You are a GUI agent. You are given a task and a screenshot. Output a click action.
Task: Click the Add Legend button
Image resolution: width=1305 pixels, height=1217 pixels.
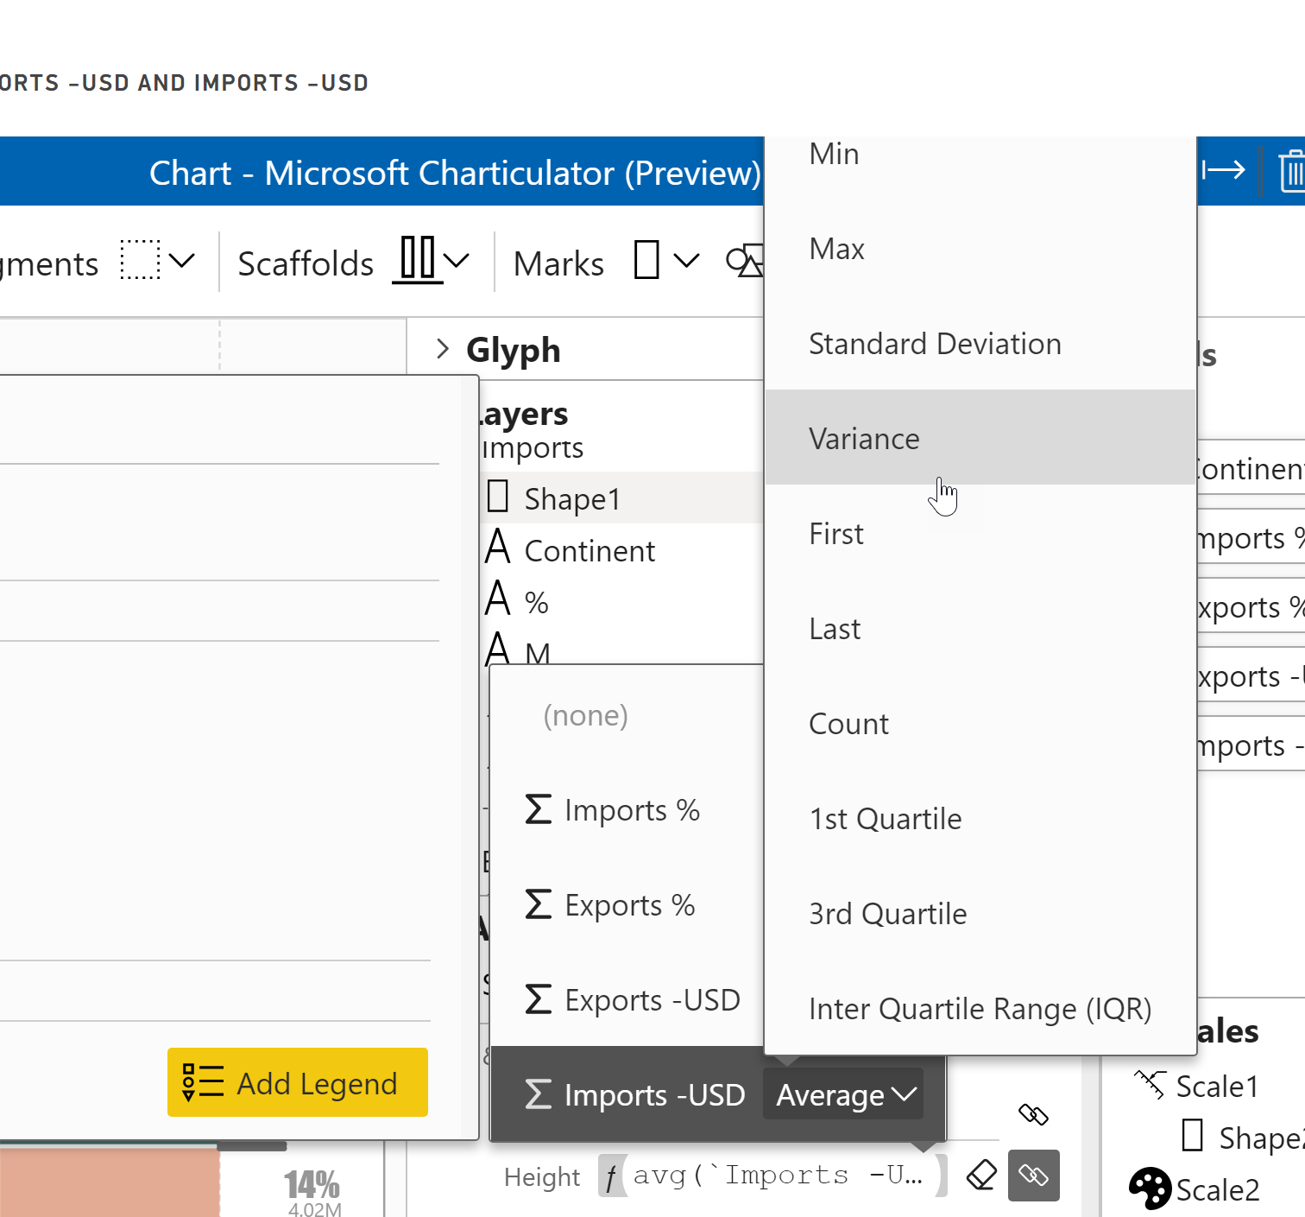pos(297,1083)
